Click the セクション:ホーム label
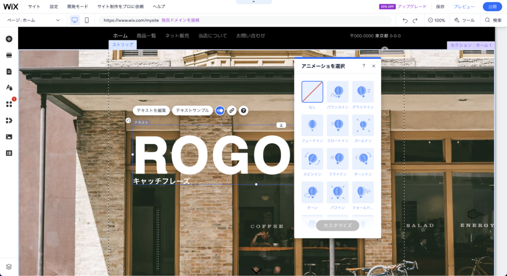This screenshot has width=507, height=276. click(x=470, y=45)
